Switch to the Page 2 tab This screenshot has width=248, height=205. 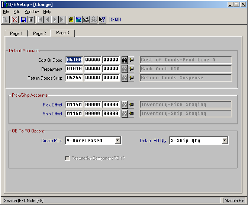click(39, 33)
